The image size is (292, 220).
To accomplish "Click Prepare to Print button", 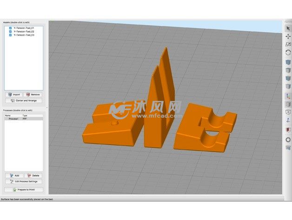I will [x=23, y=190].
